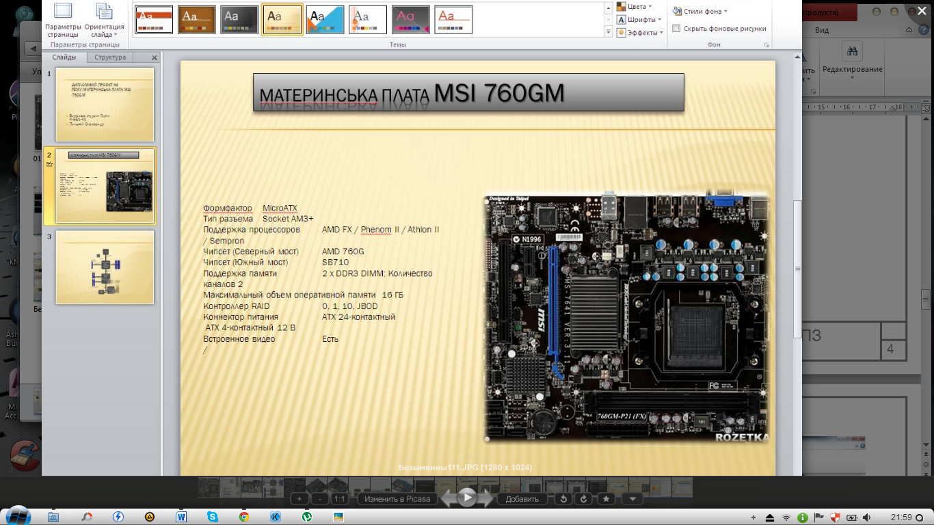Image resolution: width=934 pixels, height=525 pixels.
Task: Click the 21:59 clock in the tray
Action: point(901,517)
